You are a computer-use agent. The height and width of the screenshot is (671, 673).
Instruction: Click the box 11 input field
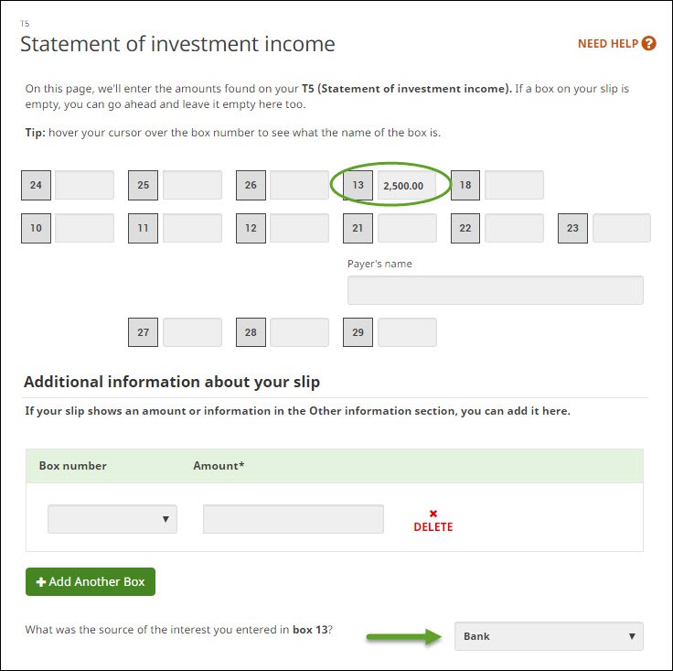pyautogui.click(x=192, y=228)
